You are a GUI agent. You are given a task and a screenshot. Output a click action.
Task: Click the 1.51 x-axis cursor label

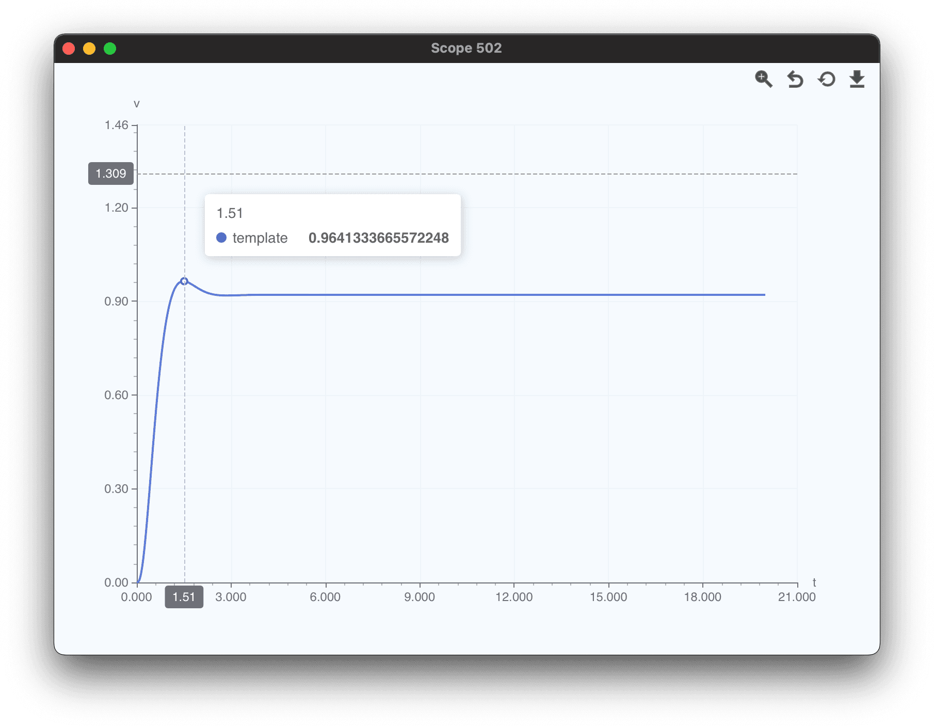[184, 597]
